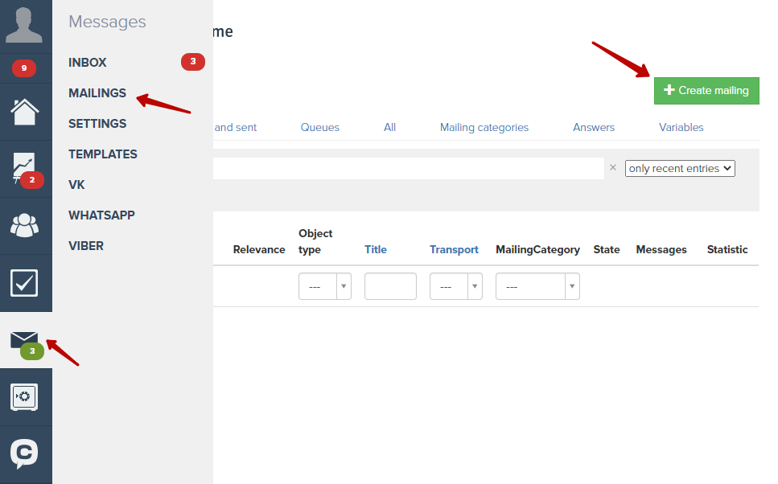Open the MailingCategory filter dropdown
Image resolution: width=778 pixels, height=484 pixels.
(x=538, y=286)
